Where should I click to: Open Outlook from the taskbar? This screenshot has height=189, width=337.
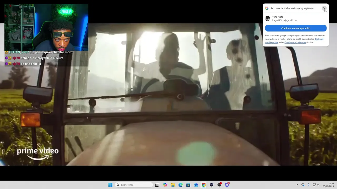(x=196, y=185)
